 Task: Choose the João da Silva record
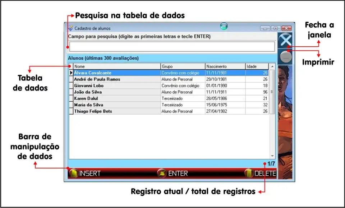coord(88,92)
